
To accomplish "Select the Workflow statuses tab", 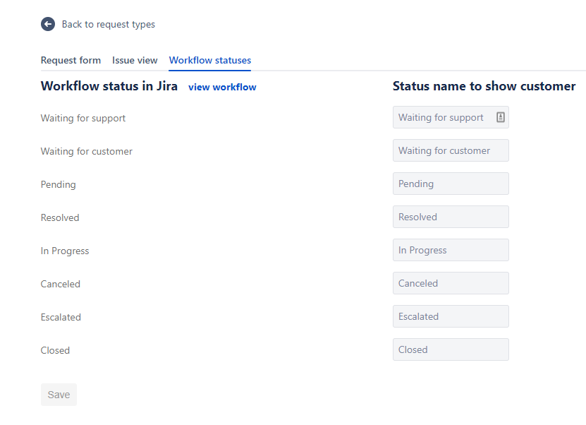I will click(209, 60).
